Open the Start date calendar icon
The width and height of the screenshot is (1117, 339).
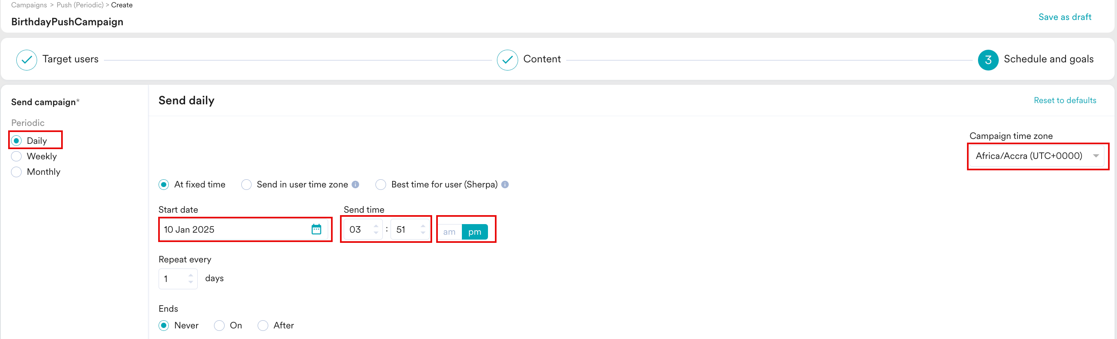point(316,229)
